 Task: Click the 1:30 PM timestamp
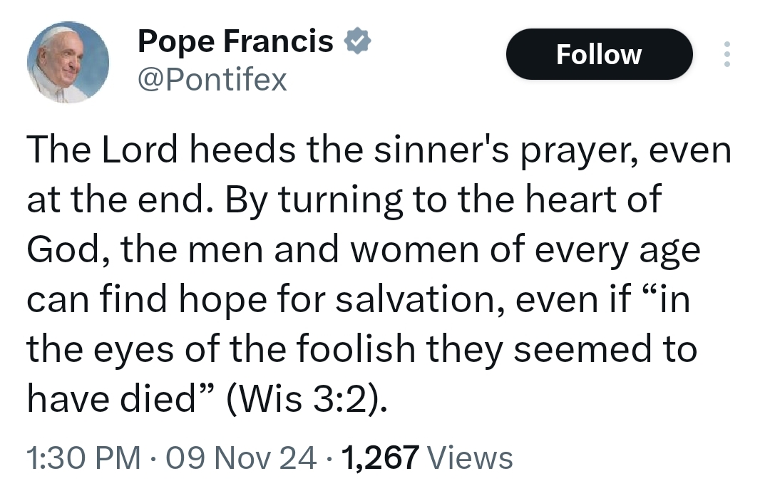tap(83, 458)
